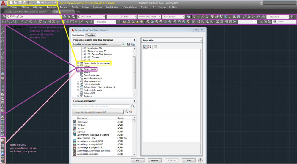
Task: Toggle categorized view in Propriétés panel
Action: [x=145, y=46]
